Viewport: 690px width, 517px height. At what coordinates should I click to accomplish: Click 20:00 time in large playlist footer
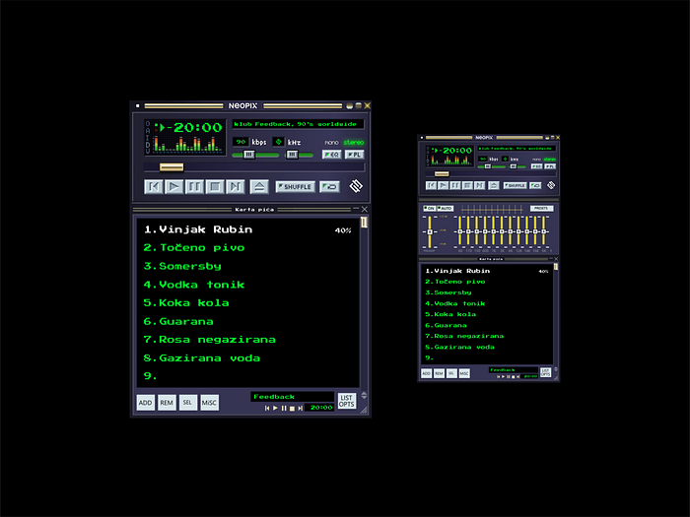pyautogui.click(x=321, y=408)
